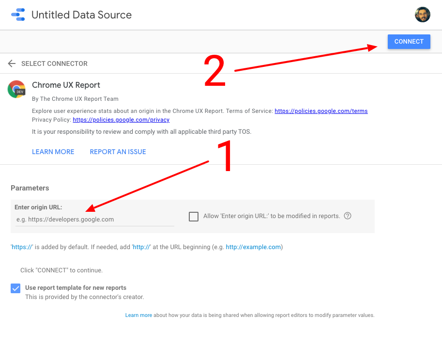Click the Data Studio logo icon

(18, 15)
